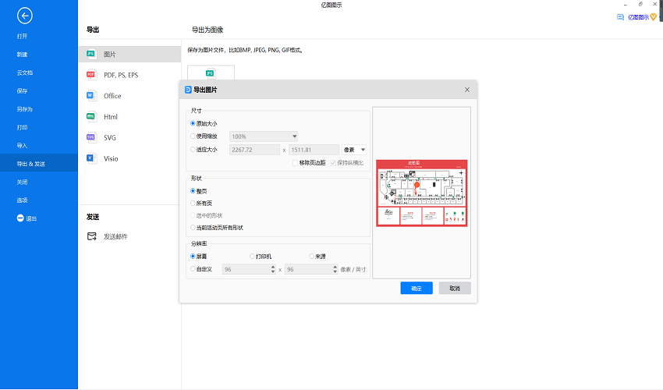The width and height of the screenshot is (663, 390).
Task: Open the 另存为 menu item
Action: point(25,109)
